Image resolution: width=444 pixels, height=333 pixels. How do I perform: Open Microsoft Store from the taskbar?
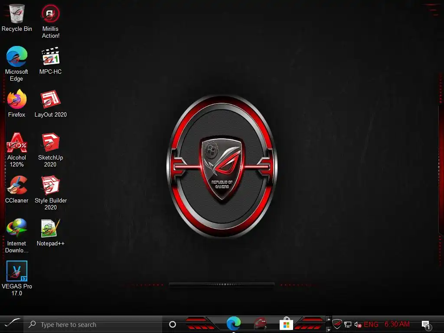[x=286, y=323]
